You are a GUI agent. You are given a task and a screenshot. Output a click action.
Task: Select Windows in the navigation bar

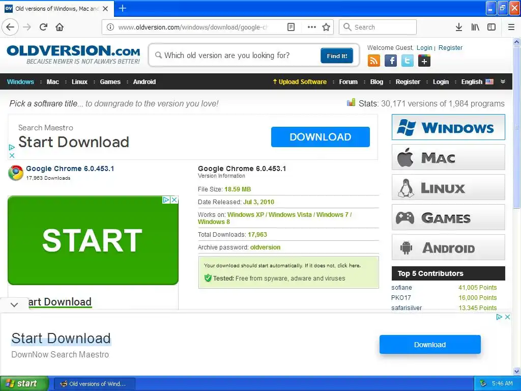(20, 82)
